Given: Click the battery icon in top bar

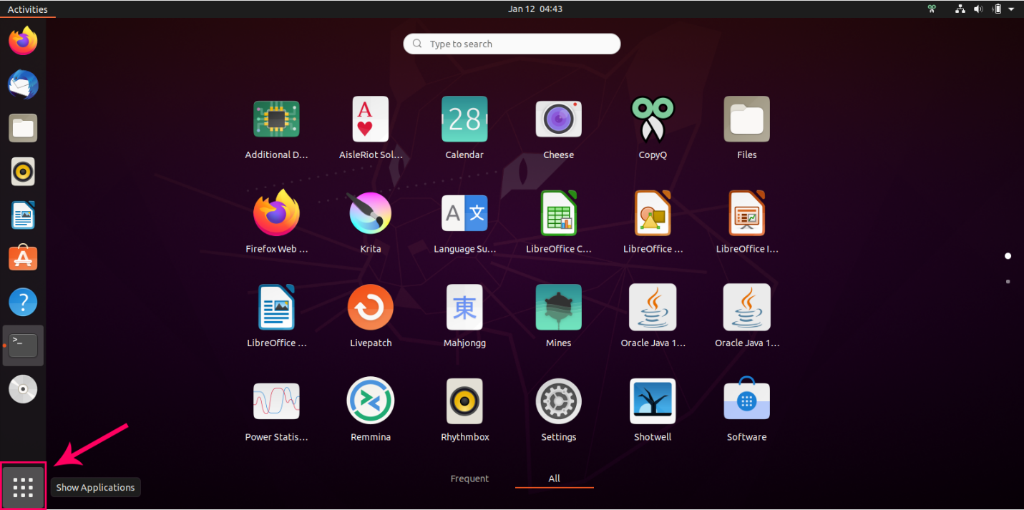Looking at the screenshot, I should point(997,9).
